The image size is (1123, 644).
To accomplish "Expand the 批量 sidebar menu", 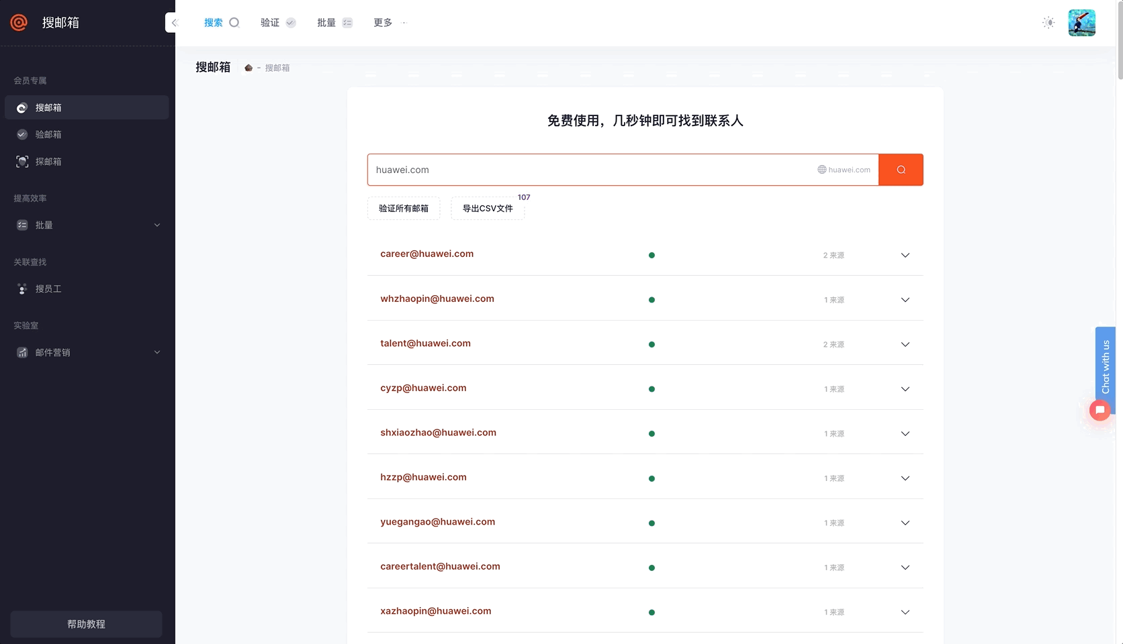I will [x=87, y=225].
